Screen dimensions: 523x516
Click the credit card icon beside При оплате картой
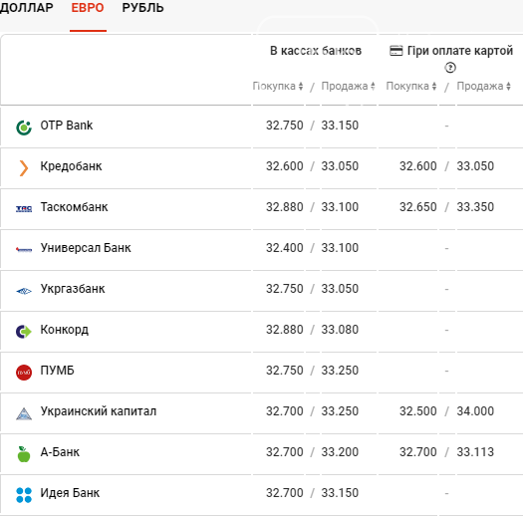(395, 51)
